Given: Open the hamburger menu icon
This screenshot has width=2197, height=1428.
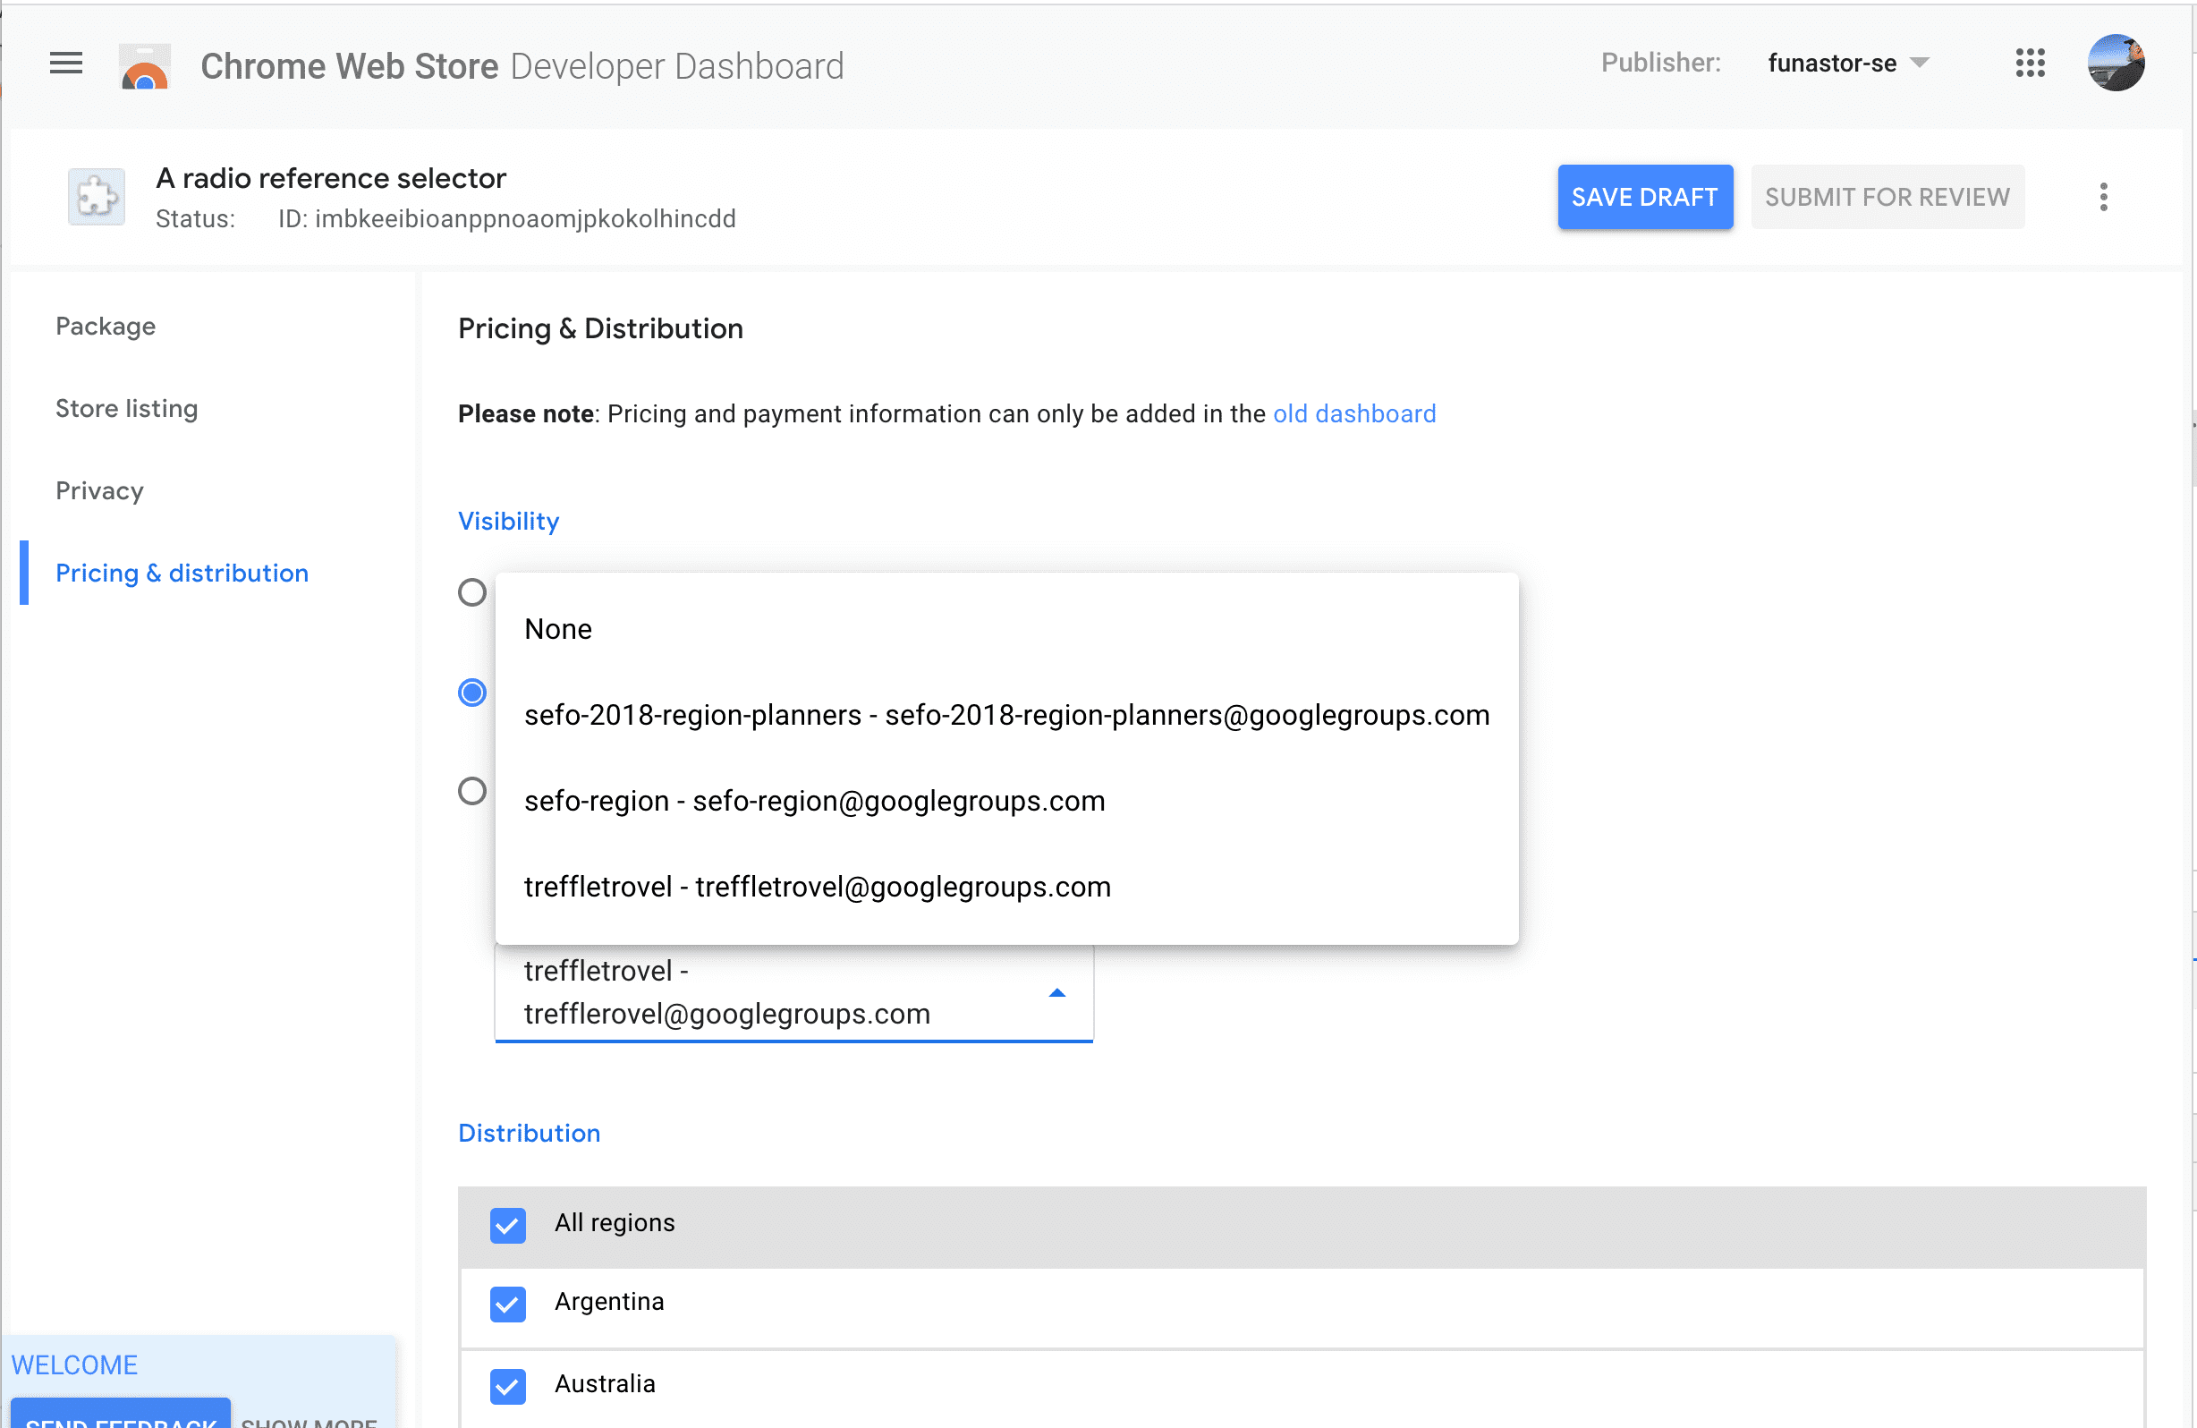Looking at the screenshot, I should click(x=67, y=64).
